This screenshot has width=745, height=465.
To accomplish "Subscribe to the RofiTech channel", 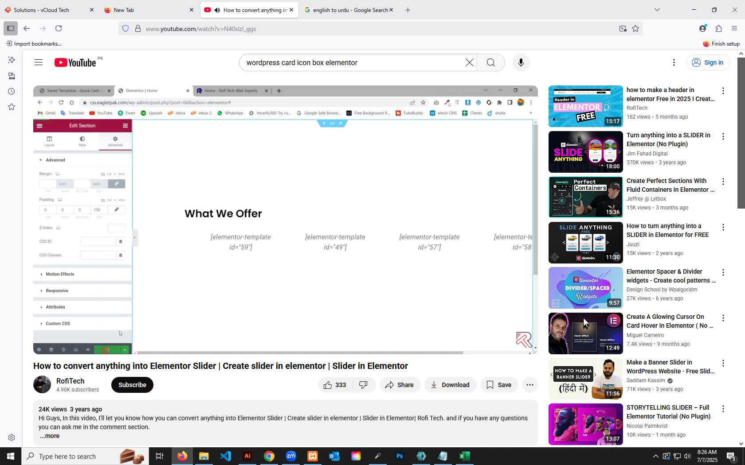I will pyautogui.click(x=132, y=385).
